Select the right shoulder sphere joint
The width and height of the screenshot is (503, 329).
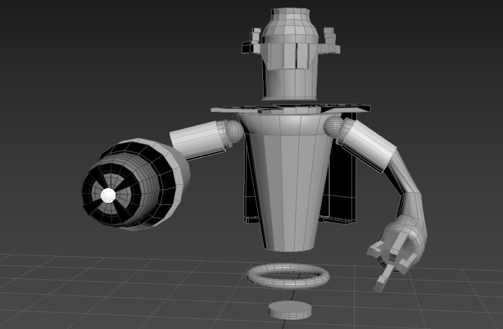(x=334, y=126)
